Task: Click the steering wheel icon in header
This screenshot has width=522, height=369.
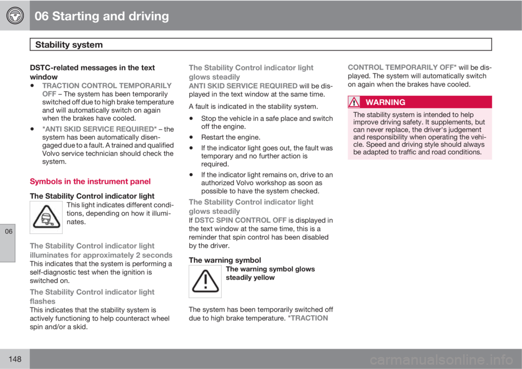Action: tap(15, 15)
